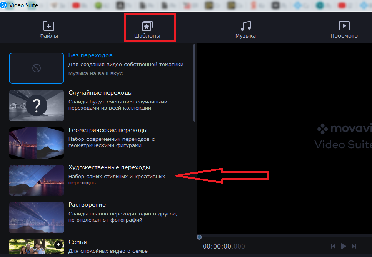
Task: Select the question mark Случайные переходы thumbnail
Action: point(37,105)
